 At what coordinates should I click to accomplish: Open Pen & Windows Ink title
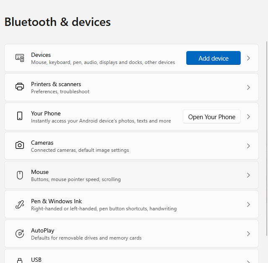(56, 201)
